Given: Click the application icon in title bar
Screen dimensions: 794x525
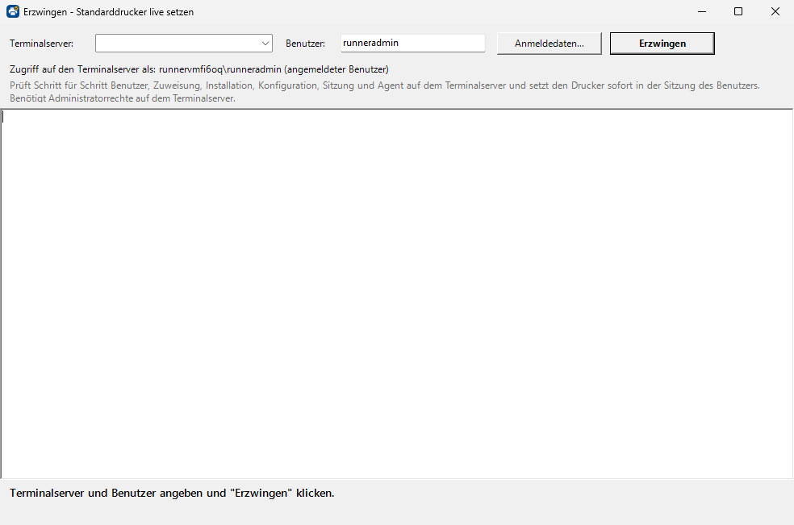Looking at the screenshot, I should [x=13, y=11].
